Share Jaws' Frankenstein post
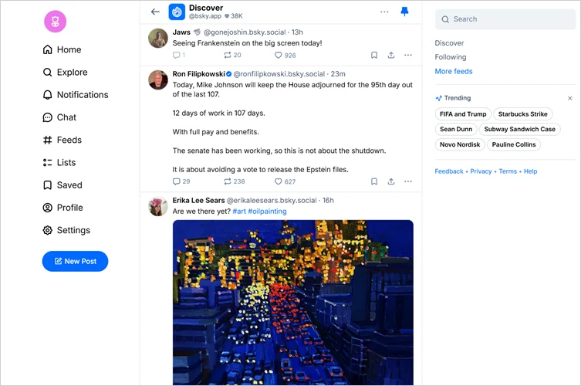The width and height of the screenshot is (581, 386). (391, 56)
